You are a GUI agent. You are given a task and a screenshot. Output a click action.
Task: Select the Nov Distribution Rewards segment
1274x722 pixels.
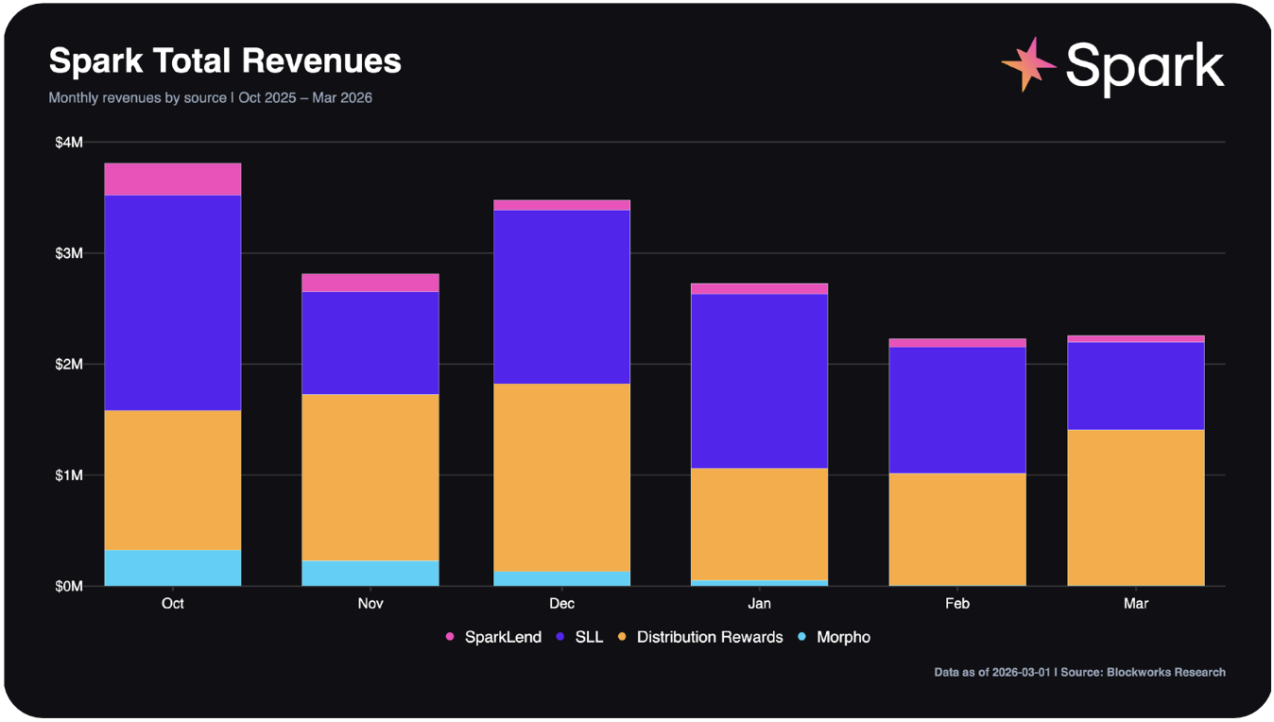[x=370, y=477]
